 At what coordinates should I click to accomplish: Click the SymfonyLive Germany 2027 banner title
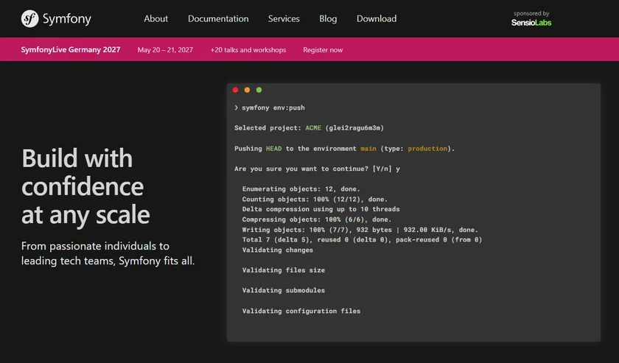click(71, 50)
